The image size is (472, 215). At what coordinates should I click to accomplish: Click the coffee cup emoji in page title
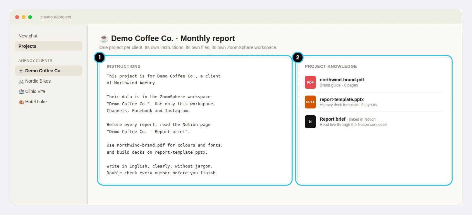pos(104,38)
